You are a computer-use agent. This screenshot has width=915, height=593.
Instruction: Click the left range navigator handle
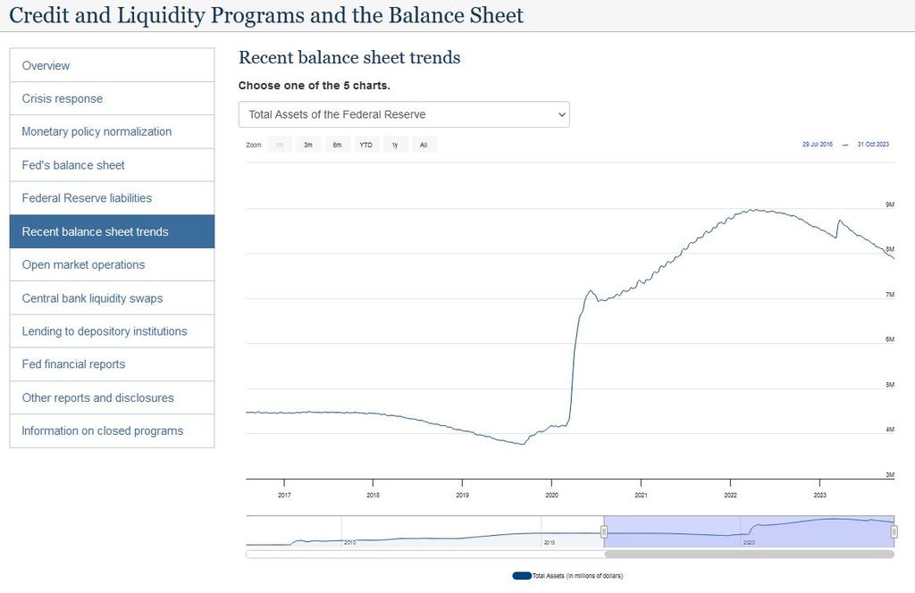604,532
